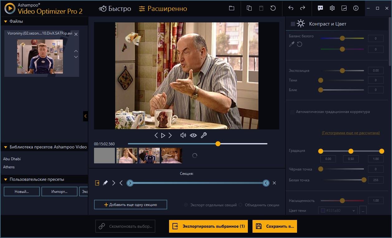Image resolution: width=392 pixels, height=238 pixels.
Task: Click the paste settings clipboard icon
Action: [261, 8]
